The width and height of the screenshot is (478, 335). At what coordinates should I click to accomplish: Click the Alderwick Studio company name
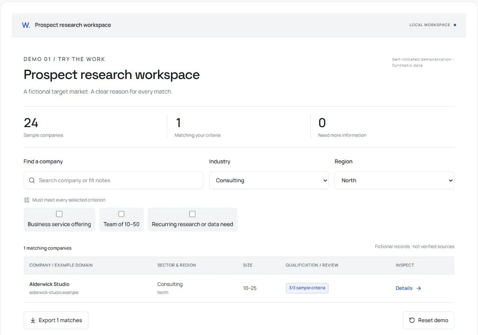tap(49, 284)
